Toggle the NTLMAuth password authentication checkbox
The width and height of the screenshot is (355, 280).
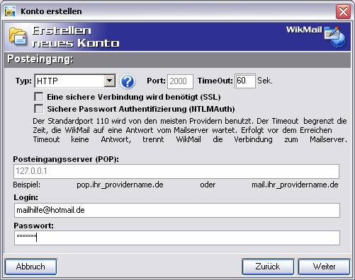pos(39,109)
